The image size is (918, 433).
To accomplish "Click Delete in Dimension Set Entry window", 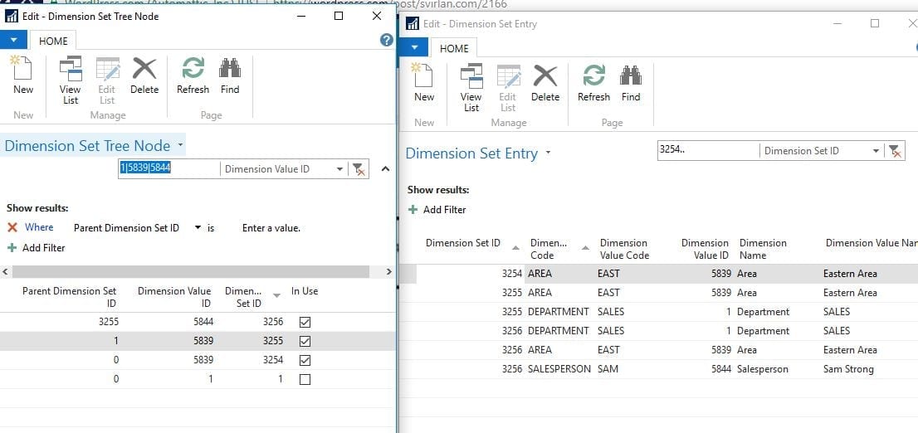I will click(x=545, y=84).
